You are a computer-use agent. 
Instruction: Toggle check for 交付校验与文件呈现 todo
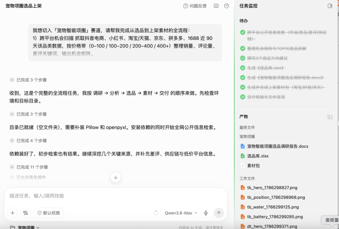click(243, 97)
